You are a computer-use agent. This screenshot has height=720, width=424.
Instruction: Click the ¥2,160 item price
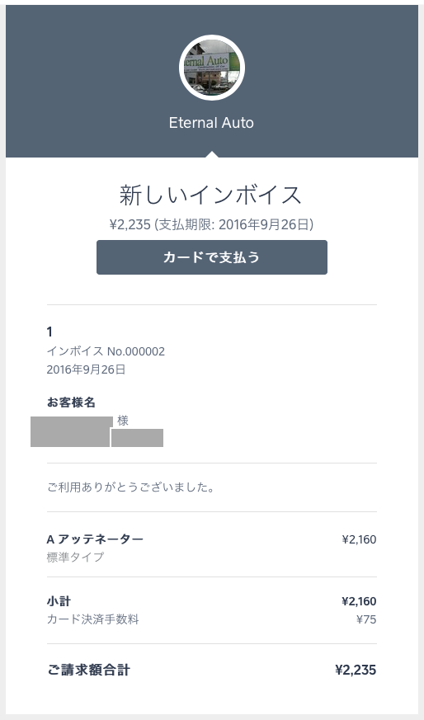[359, 539]
